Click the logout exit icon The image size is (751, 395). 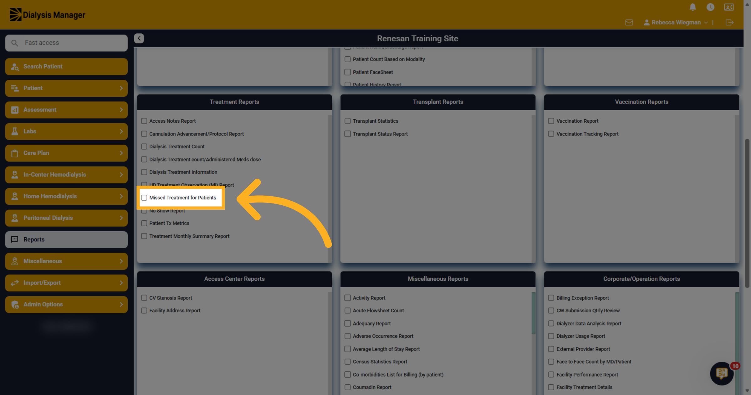click(729, 23)
